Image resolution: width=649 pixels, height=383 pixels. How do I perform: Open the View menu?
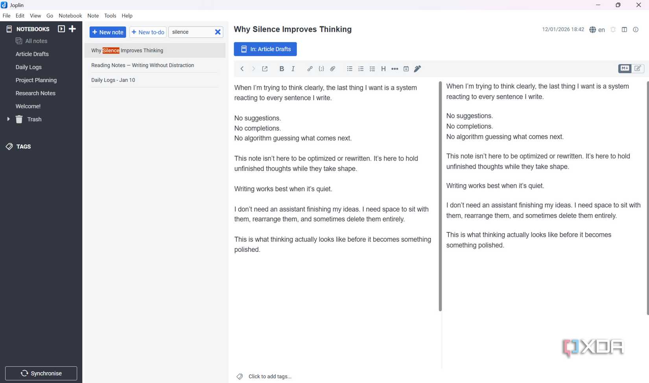[x=35, y=16]
